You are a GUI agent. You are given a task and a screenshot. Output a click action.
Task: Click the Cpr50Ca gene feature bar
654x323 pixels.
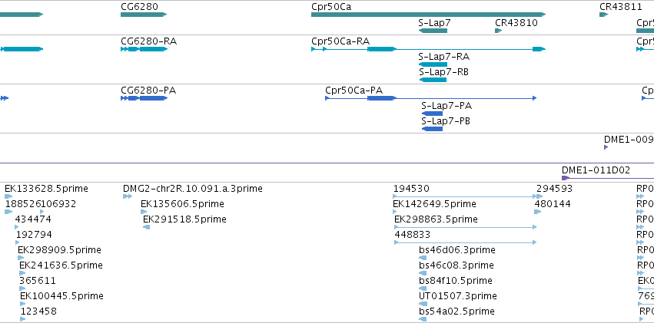tap(428, 15)
